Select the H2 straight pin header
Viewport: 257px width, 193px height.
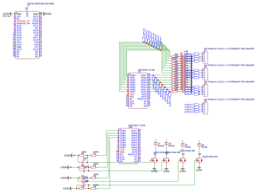point(205,74)
